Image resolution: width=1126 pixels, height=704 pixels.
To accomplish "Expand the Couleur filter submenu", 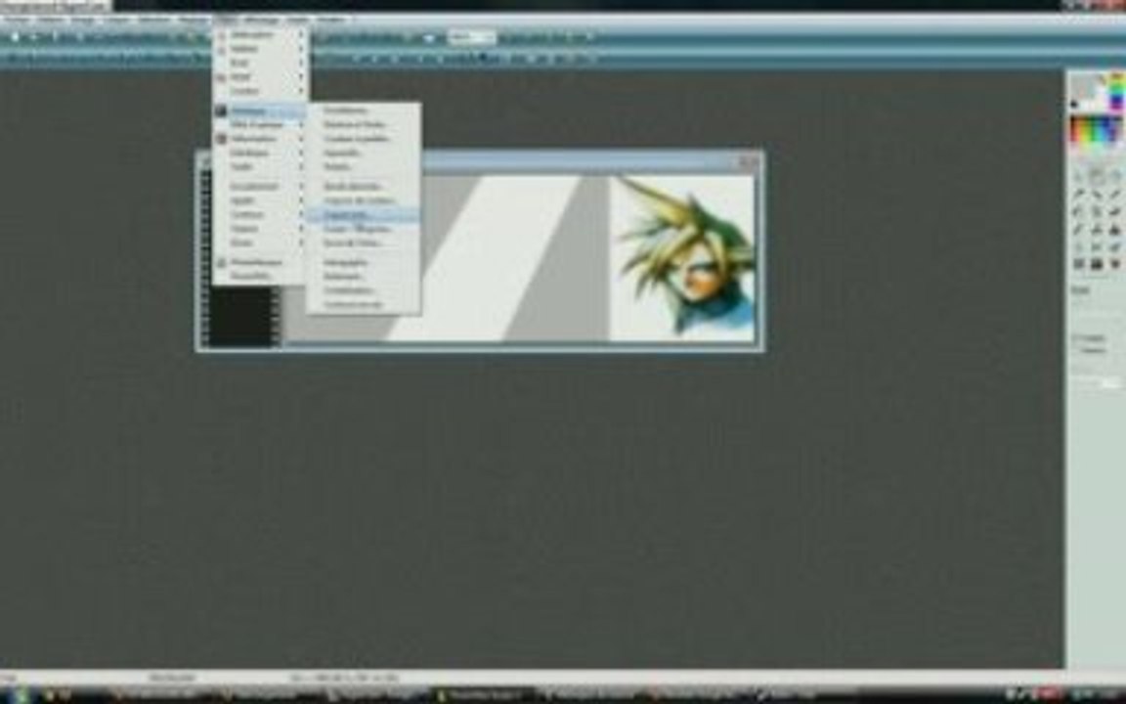I will [260, 91].
